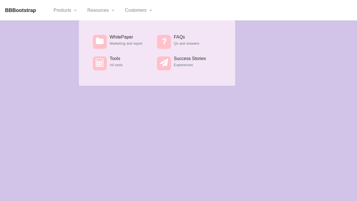Screen dimensions: 357x201
Task: Click the FAQs menu entry
Action: pyautogui.click(x=179, y=37)
